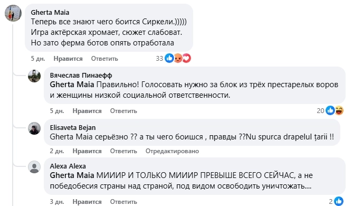Open Gherta Maia's profile avatar
This screenshot has width=353, height=206.
13,13
